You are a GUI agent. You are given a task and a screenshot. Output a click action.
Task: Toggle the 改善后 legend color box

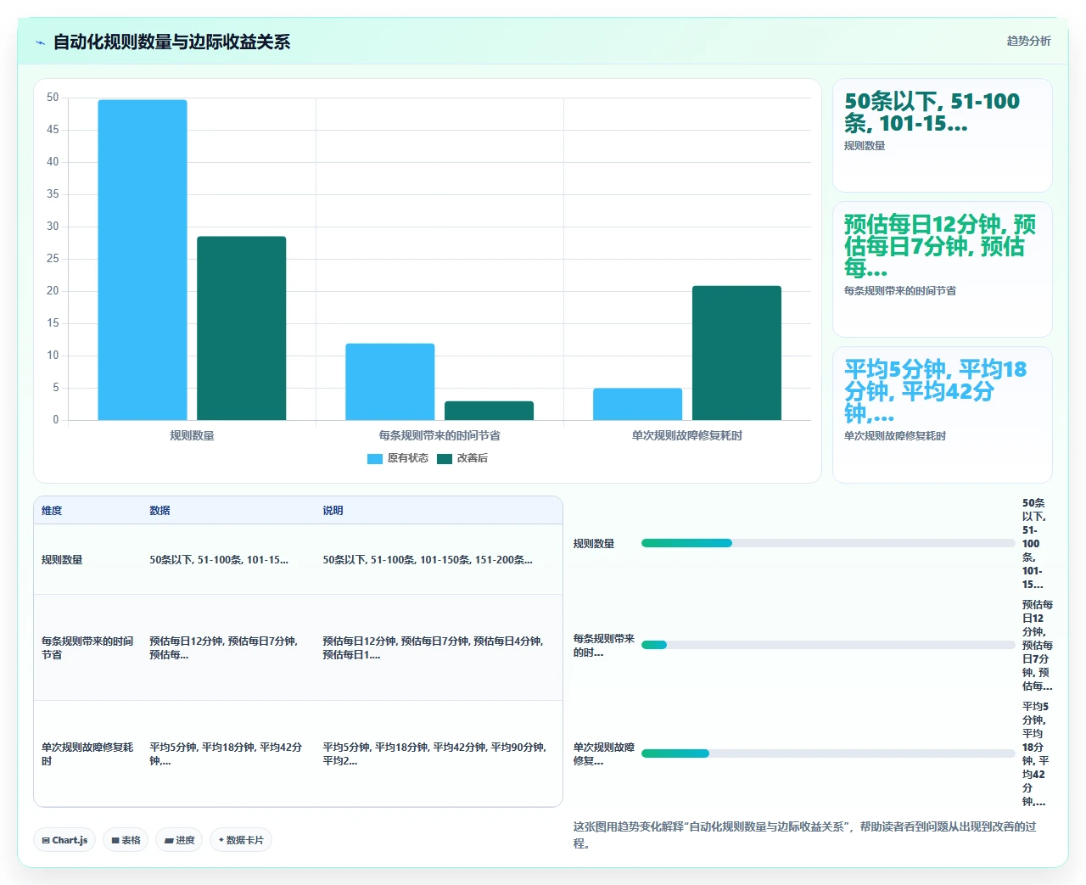445,459
